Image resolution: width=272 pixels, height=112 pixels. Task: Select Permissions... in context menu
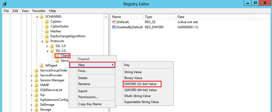point(88,97)
